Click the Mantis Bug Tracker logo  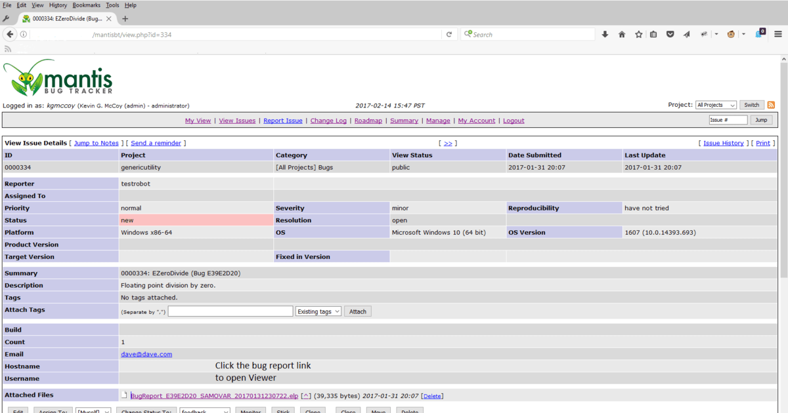58,79
